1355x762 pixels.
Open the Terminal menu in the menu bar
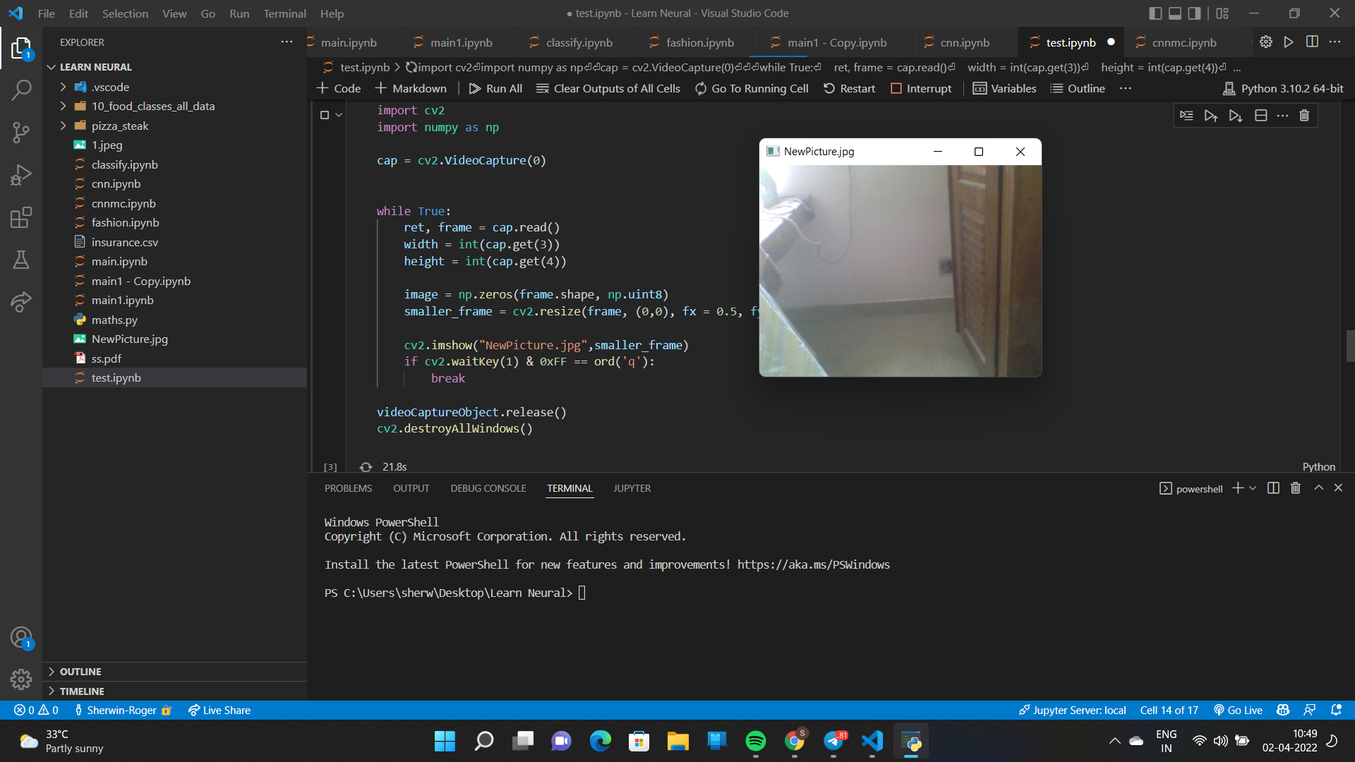coord(284,13)
